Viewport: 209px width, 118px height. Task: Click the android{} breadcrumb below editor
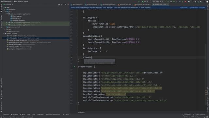(x=81, y=112)
